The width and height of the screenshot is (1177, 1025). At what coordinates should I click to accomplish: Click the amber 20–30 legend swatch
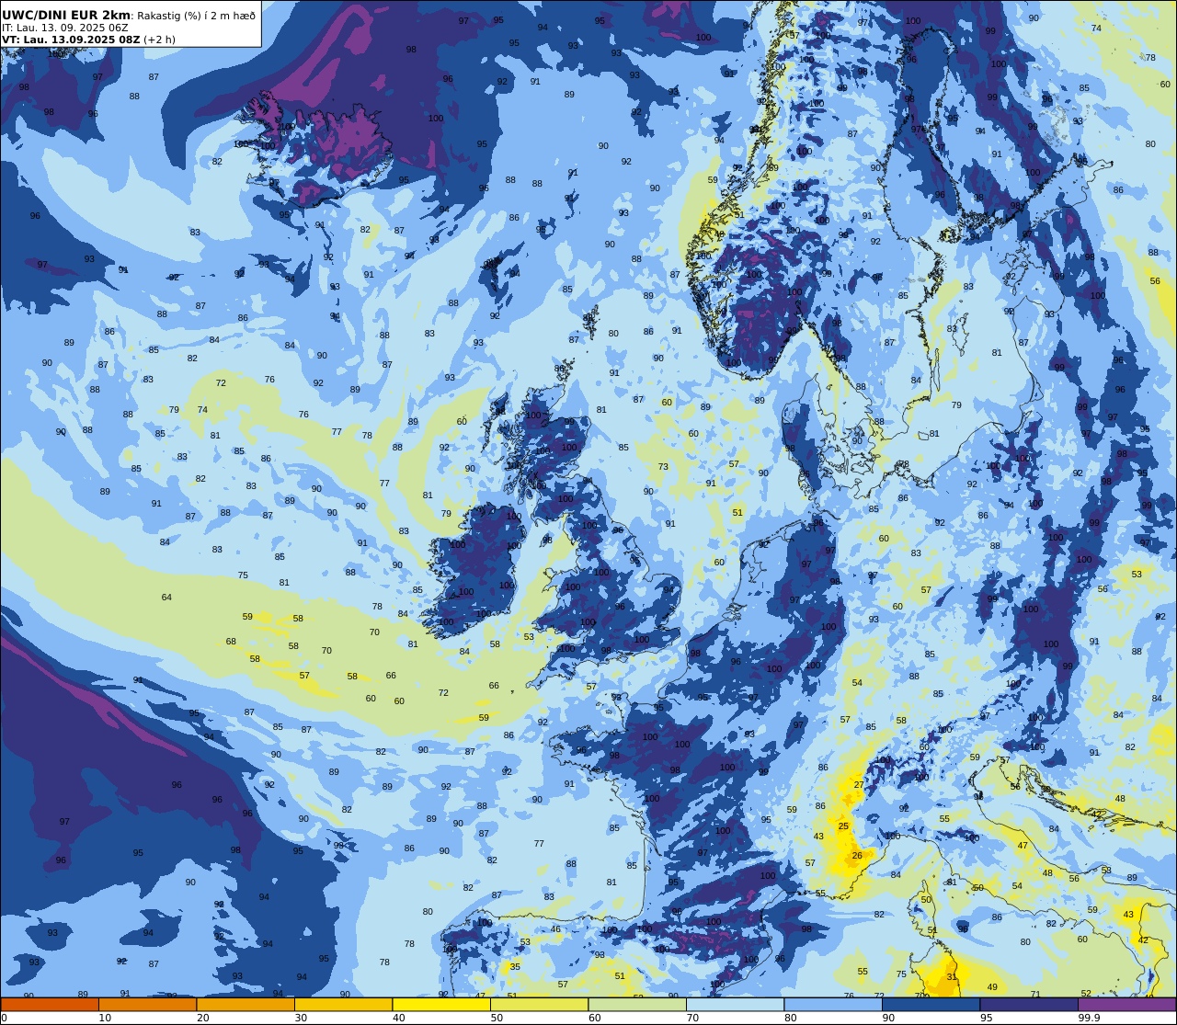coord(246,1004)
